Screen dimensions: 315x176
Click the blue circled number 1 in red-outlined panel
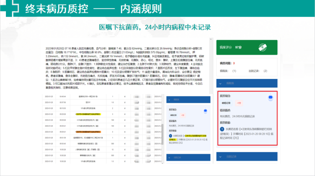coord(222,129)
